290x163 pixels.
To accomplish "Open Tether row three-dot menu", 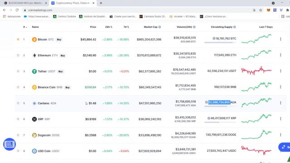I will click(280, 71).
